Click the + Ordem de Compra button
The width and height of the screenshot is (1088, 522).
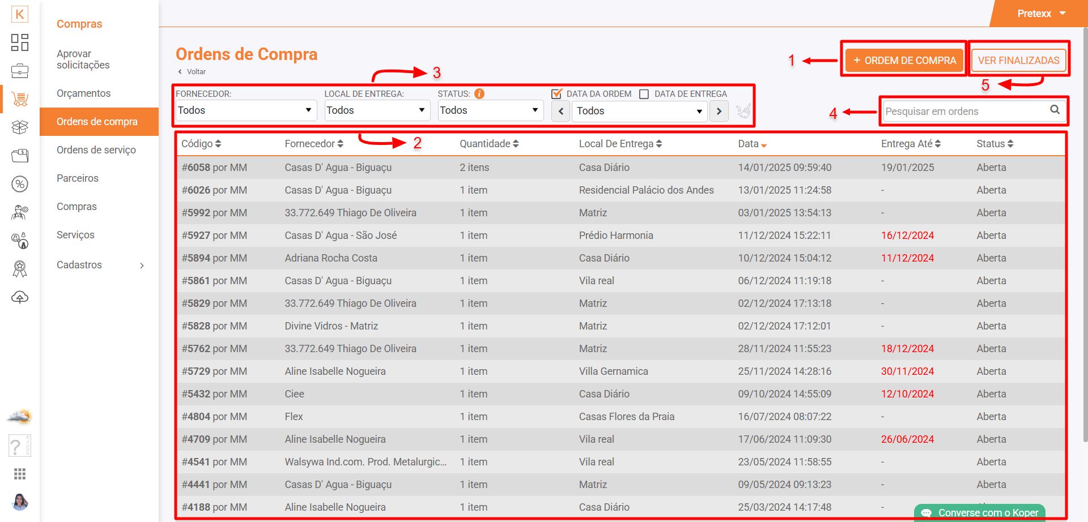click(904, 61)
